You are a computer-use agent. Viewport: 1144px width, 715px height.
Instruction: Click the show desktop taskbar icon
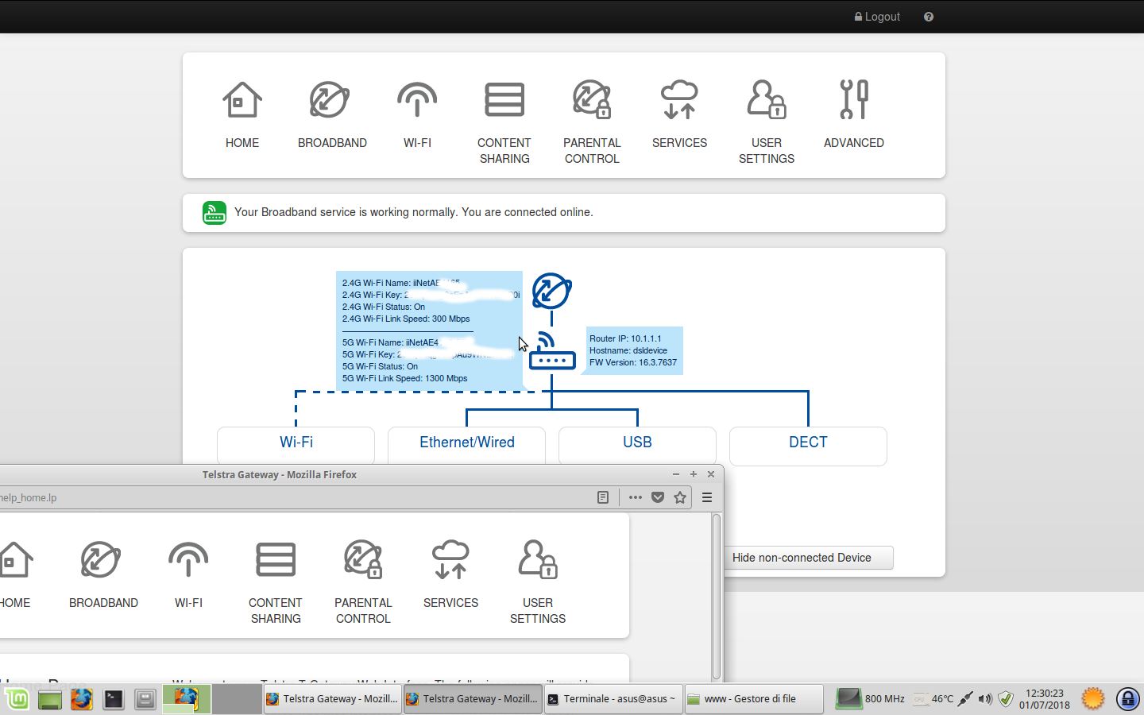point(50,700)
